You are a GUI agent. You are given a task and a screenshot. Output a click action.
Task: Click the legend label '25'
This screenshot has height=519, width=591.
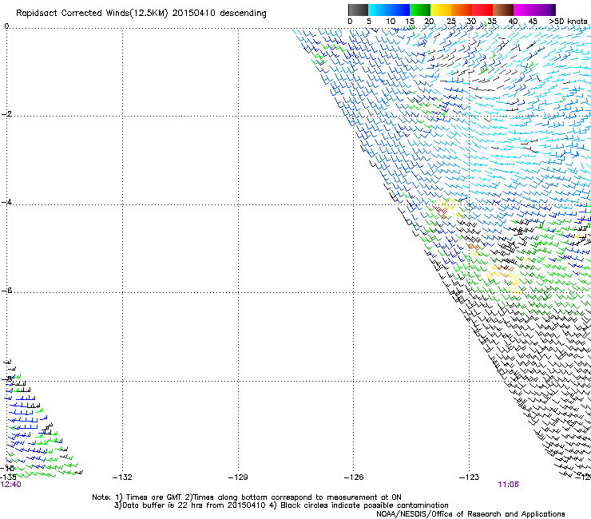tap(451, 21)
